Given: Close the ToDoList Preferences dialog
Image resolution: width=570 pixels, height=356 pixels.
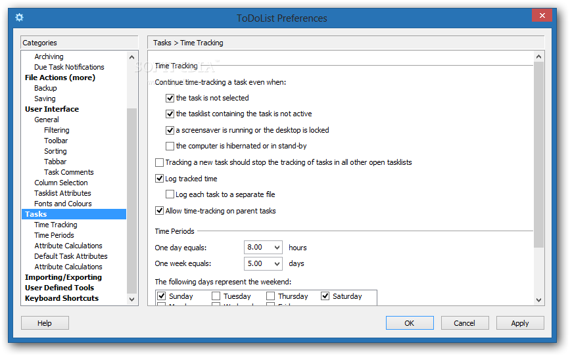Looking at the screenshot, I should (x=542, y=15).
